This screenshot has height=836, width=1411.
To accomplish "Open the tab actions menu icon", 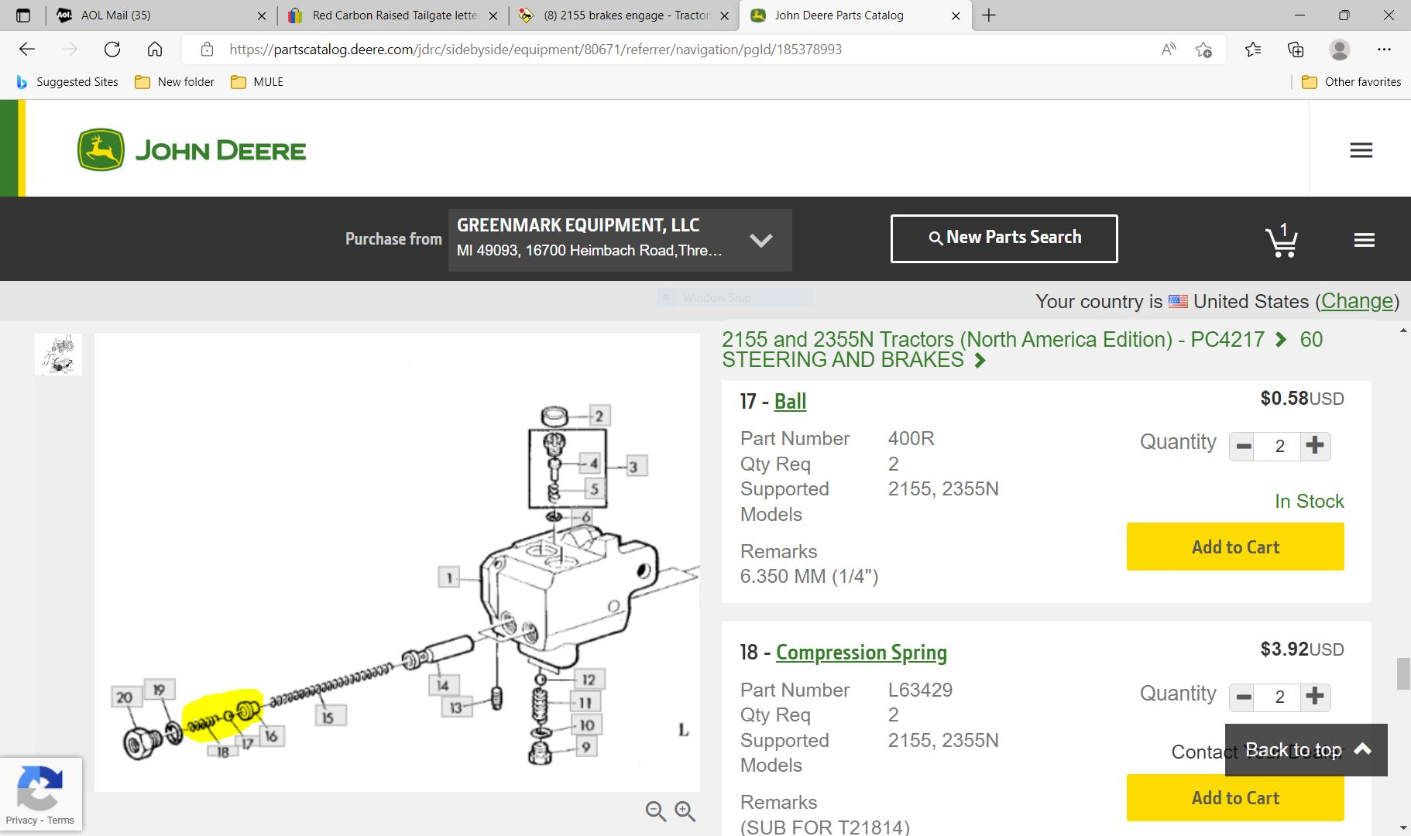I will coord(23,15).
